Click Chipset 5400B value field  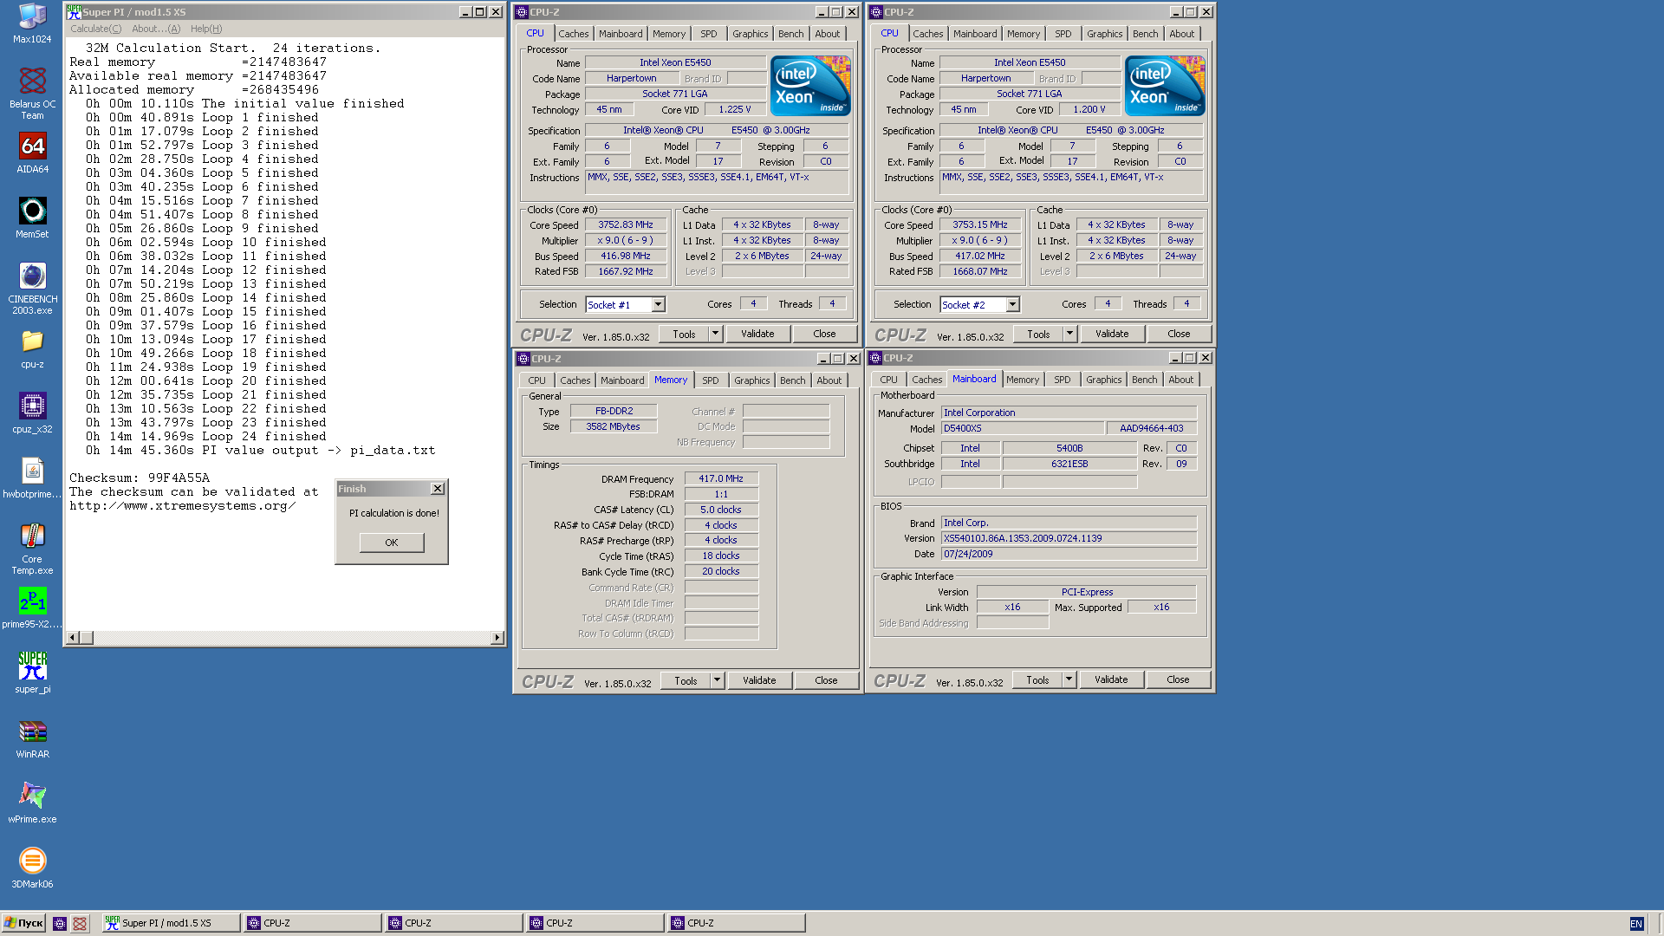pos(1069,448)
